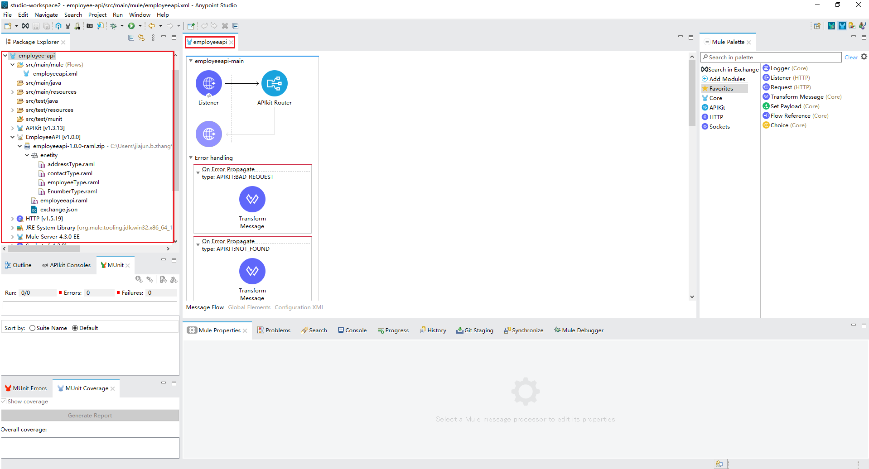Screen dimensions: 869x469
Task: Select the Sockets palette category
Action: pos(716,127)
